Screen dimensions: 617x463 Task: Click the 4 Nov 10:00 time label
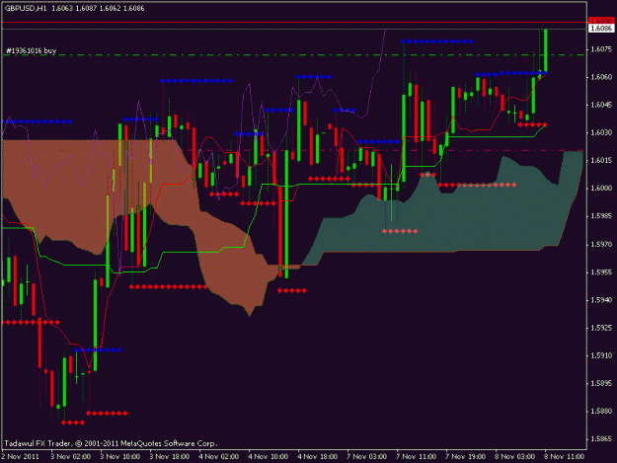pyautogui.click(x=269, y=457)
